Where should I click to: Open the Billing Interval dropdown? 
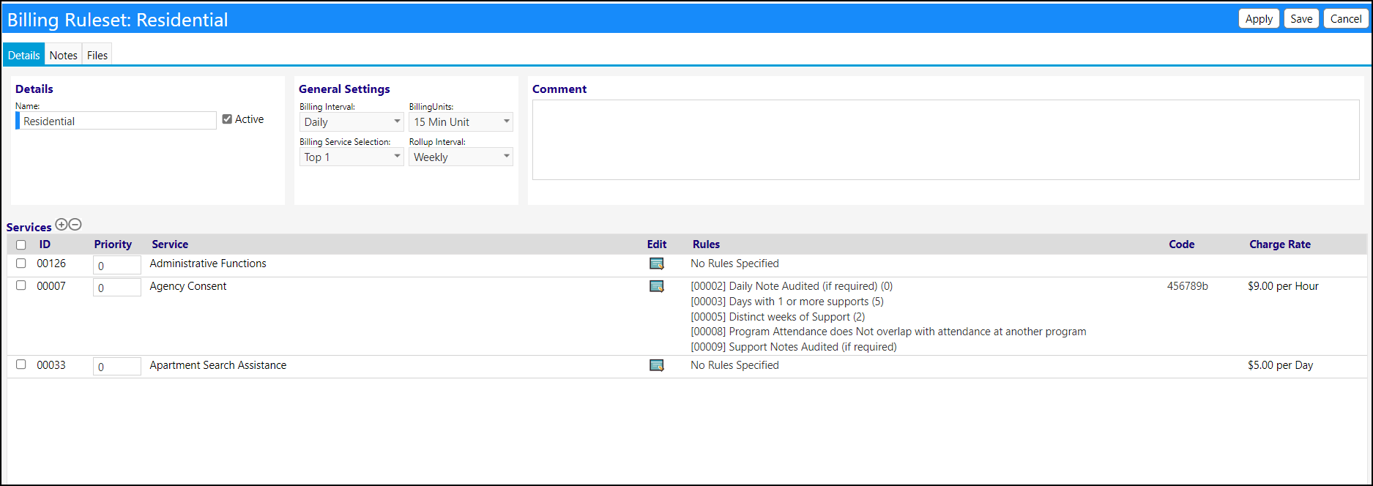point(351,121)
